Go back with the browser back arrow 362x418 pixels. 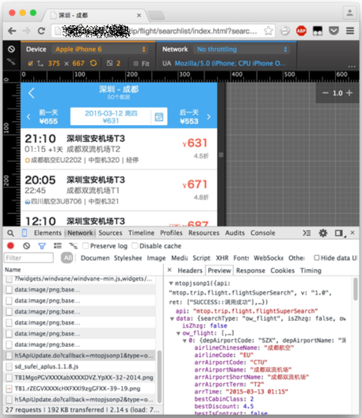coord(12,31)
